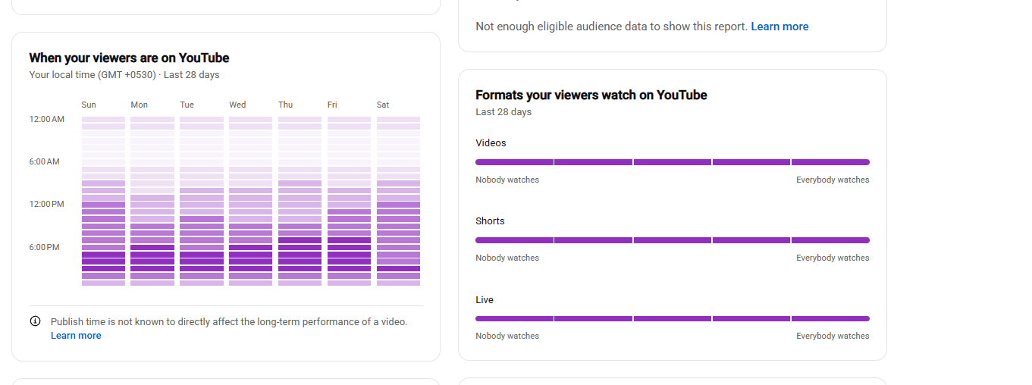
Task: Select the Tue column header in heatmap
Action: [187, 105]
